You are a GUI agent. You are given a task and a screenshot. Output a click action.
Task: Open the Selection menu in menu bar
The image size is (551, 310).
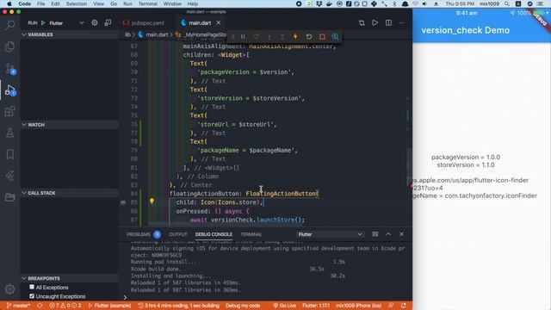click(x=77, y=3)
